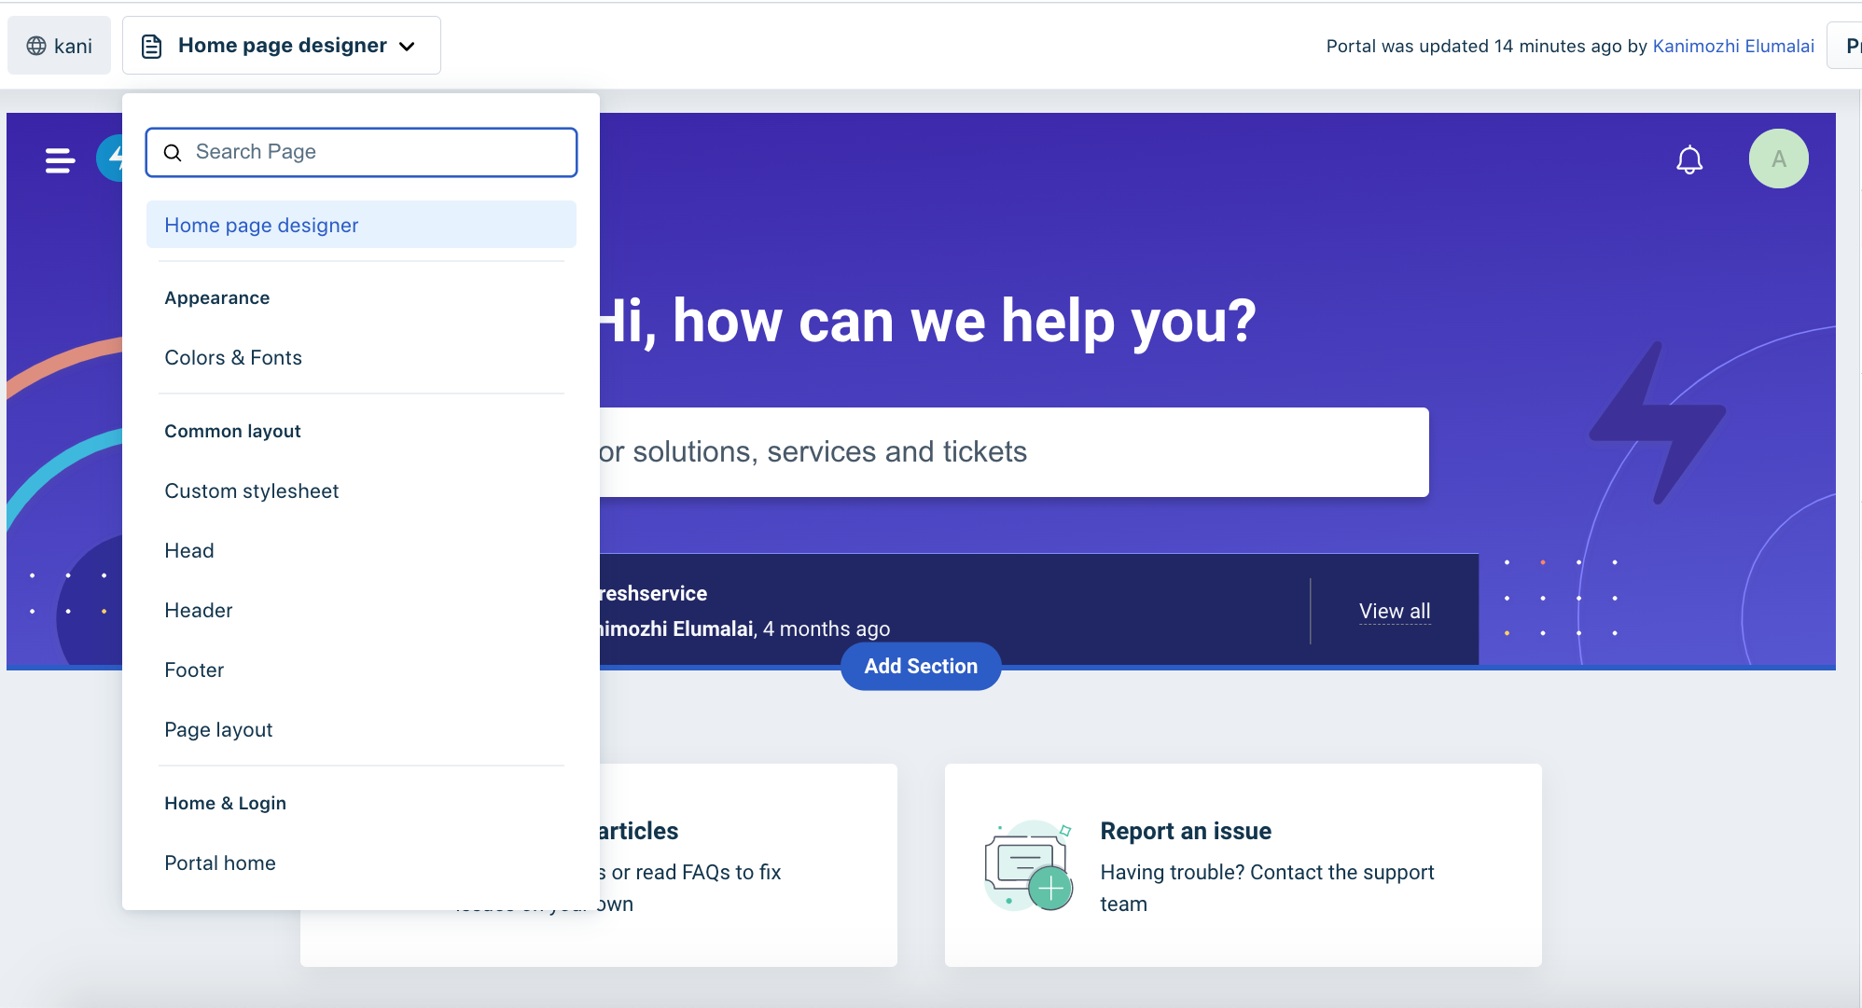Click the magnifier icon in Search Page
Viewport: 1862px width, 1008px height.
(173, 152)
